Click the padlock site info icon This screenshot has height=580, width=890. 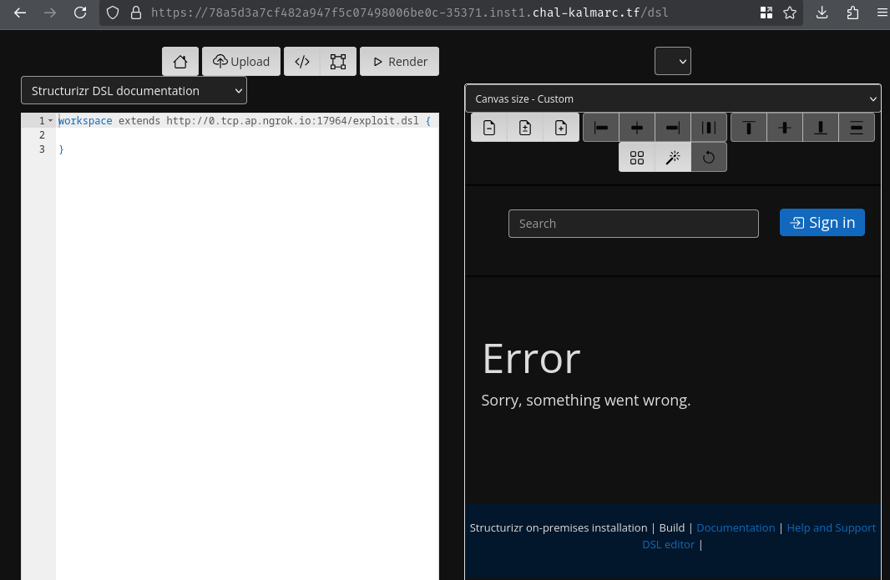pos(135,13)
